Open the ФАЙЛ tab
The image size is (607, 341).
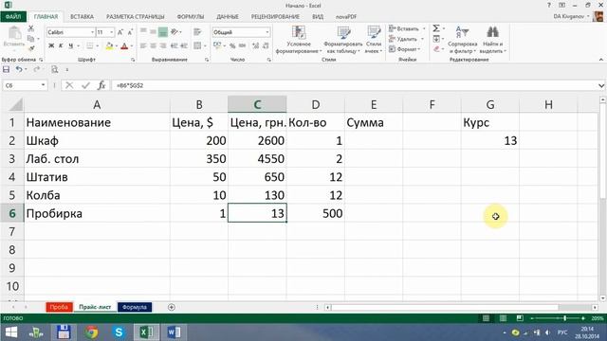[x=13, y=17]
